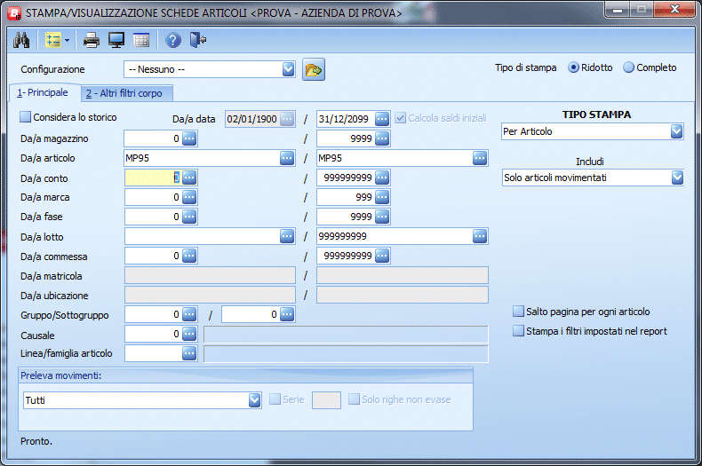Open lookup for Linea/famiglia articolo
This screenshot has width=702, height=466.
tap(189, 354)
